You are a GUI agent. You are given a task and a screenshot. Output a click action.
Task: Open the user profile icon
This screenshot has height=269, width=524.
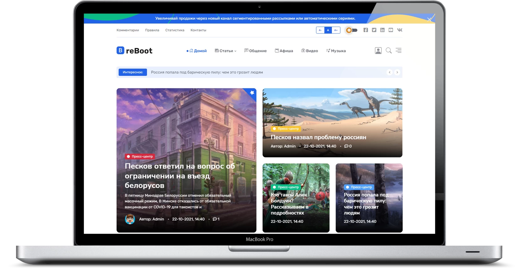click(x=378, y=50)
